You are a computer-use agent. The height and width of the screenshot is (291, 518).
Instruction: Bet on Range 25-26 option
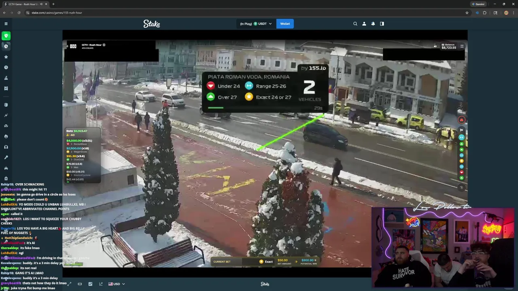coord(265,86)
